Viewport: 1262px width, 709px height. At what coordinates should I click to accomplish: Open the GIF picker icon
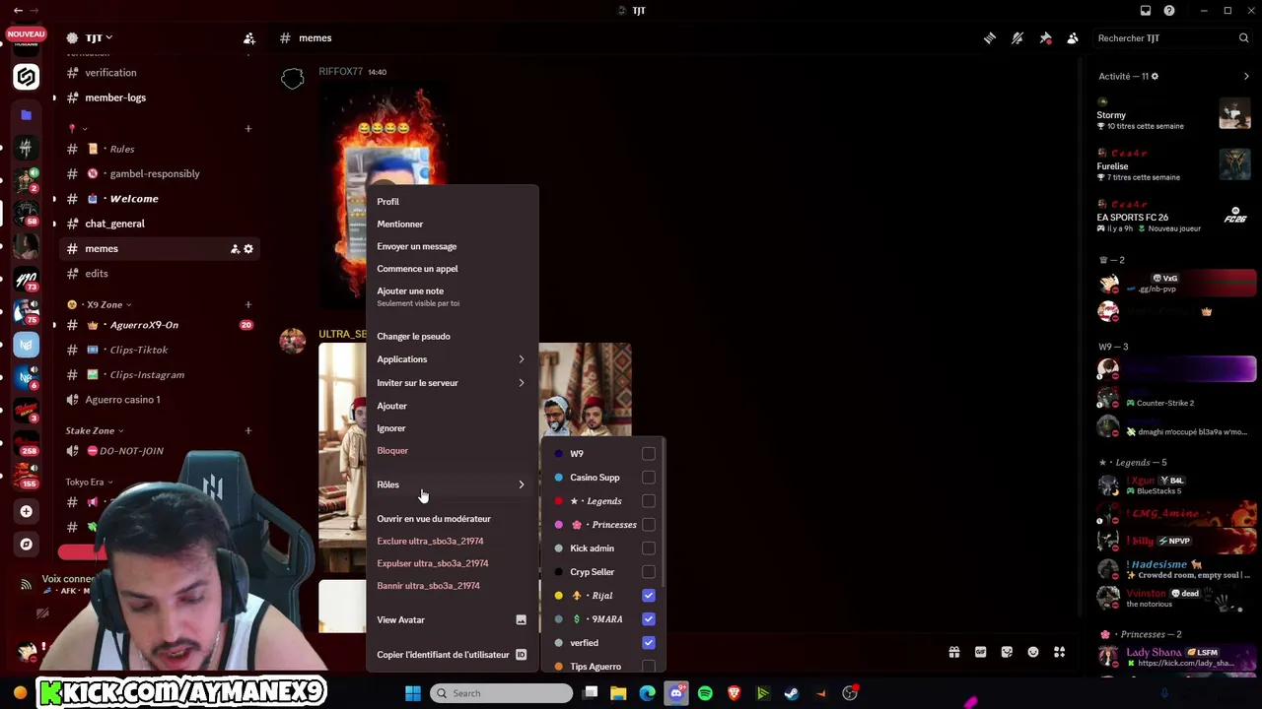tap(980, 652)
